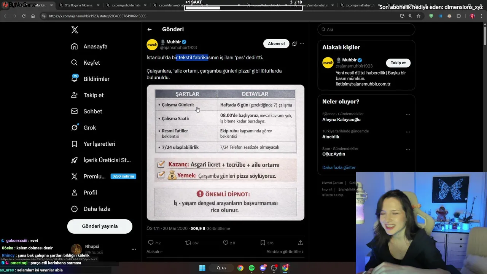Open Windows Start button
This screenshot has height=274, width=487.
tap(202, 268)
